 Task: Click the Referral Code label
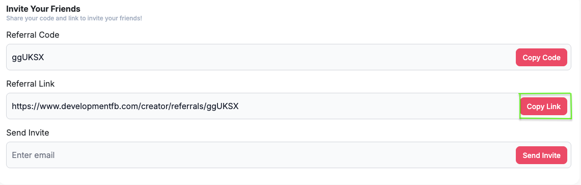33,35
